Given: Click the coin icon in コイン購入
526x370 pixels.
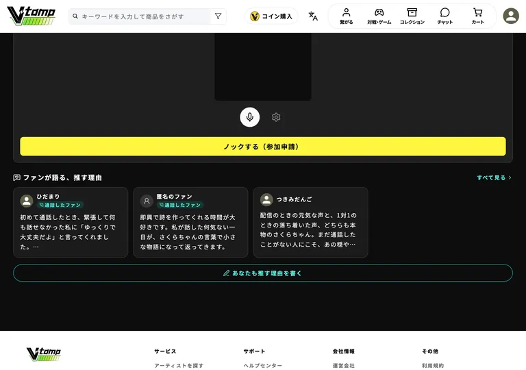Looking at the screenshot, I should pyautogui.click(x=255, y=16).
